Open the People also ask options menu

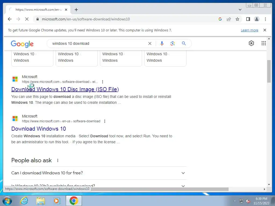click(57, 160)
